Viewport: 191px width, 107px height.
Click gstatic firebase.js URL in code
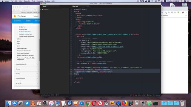coord(108,34)
